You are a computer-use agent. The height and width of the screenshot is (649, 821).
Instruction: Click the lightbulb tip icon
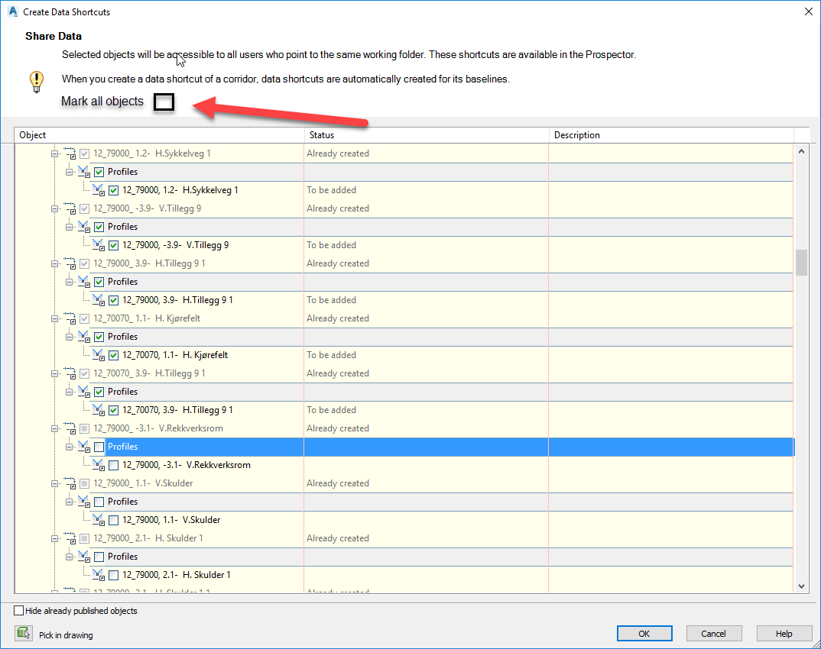coord(37,82)
